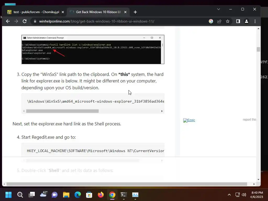Click the step 3 'Copy the WinSxS link path' text
The width and height of the screenshot is (268, 201).
[92, 81]
